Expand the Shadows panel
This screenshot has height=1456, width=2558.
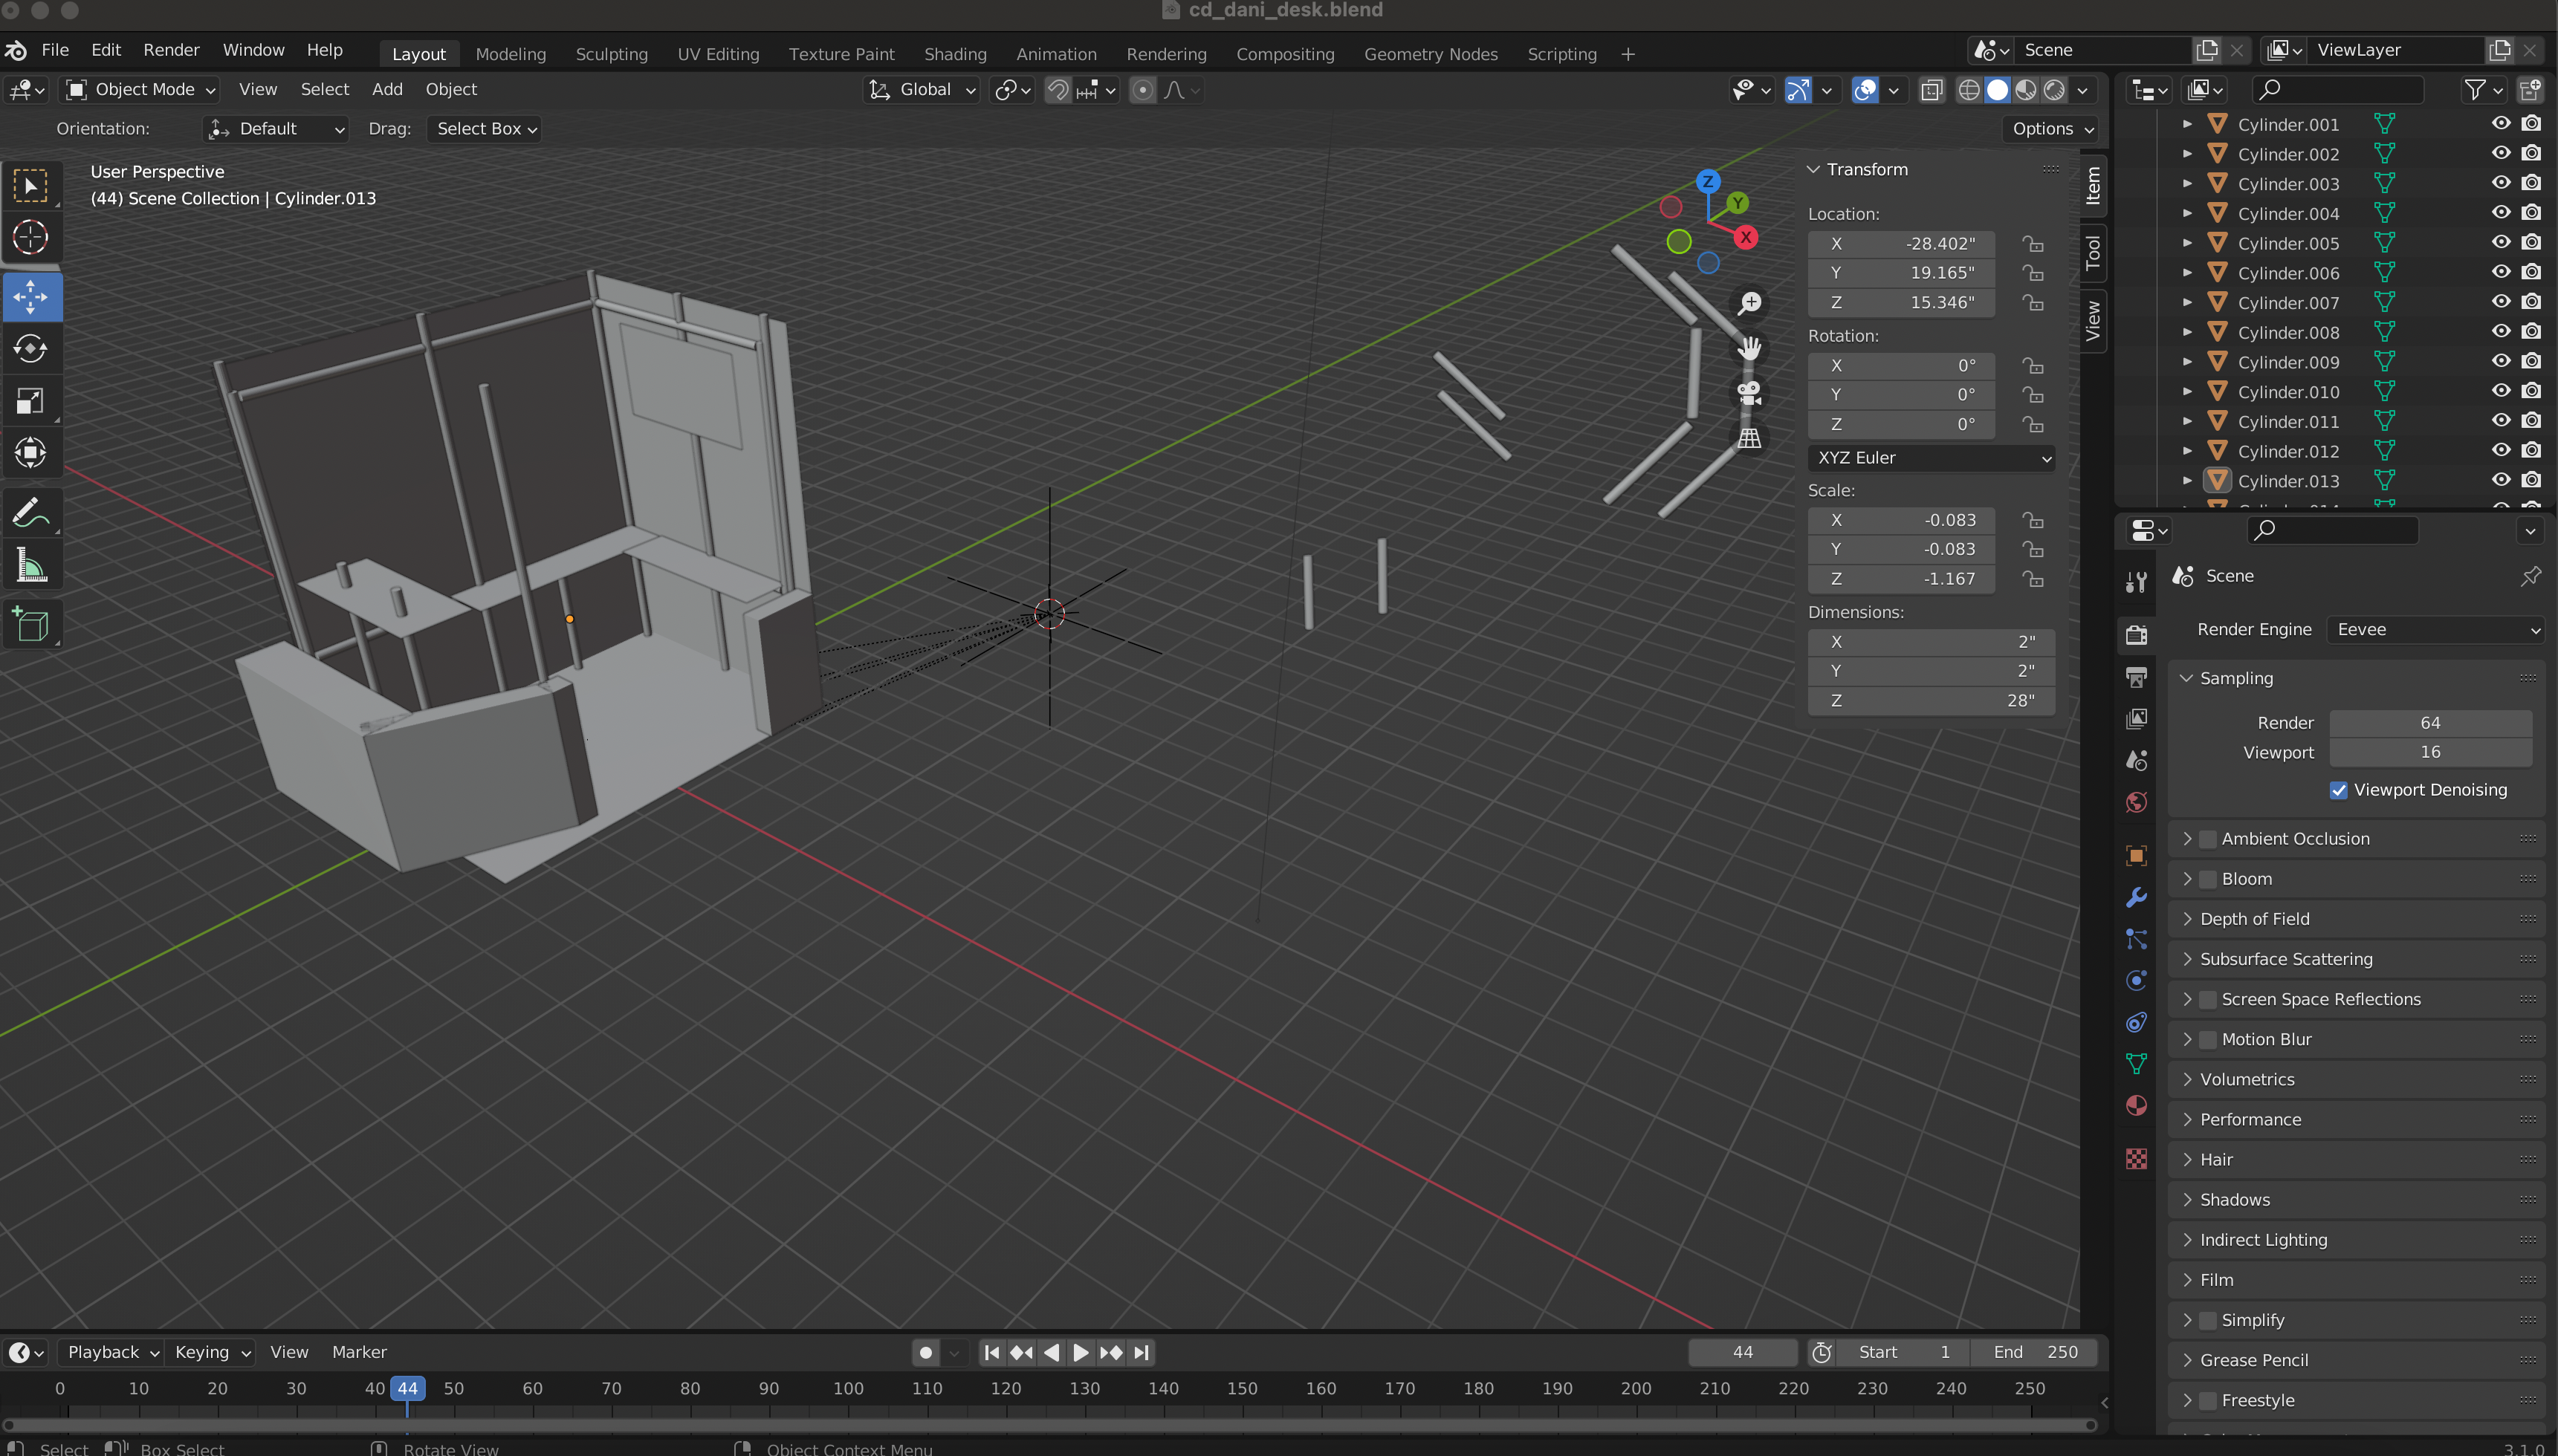pos(2234,1199)
